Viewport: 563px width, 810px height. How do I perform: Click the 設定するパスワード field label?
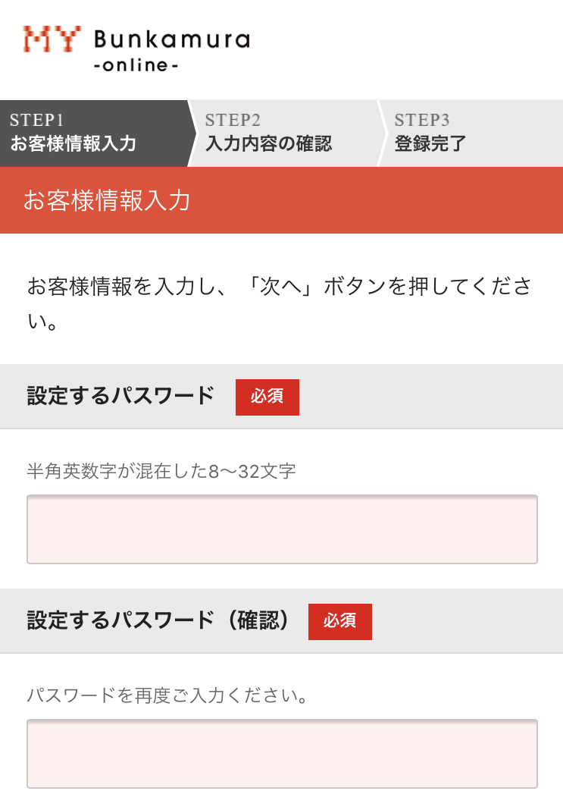pos(120,396)
